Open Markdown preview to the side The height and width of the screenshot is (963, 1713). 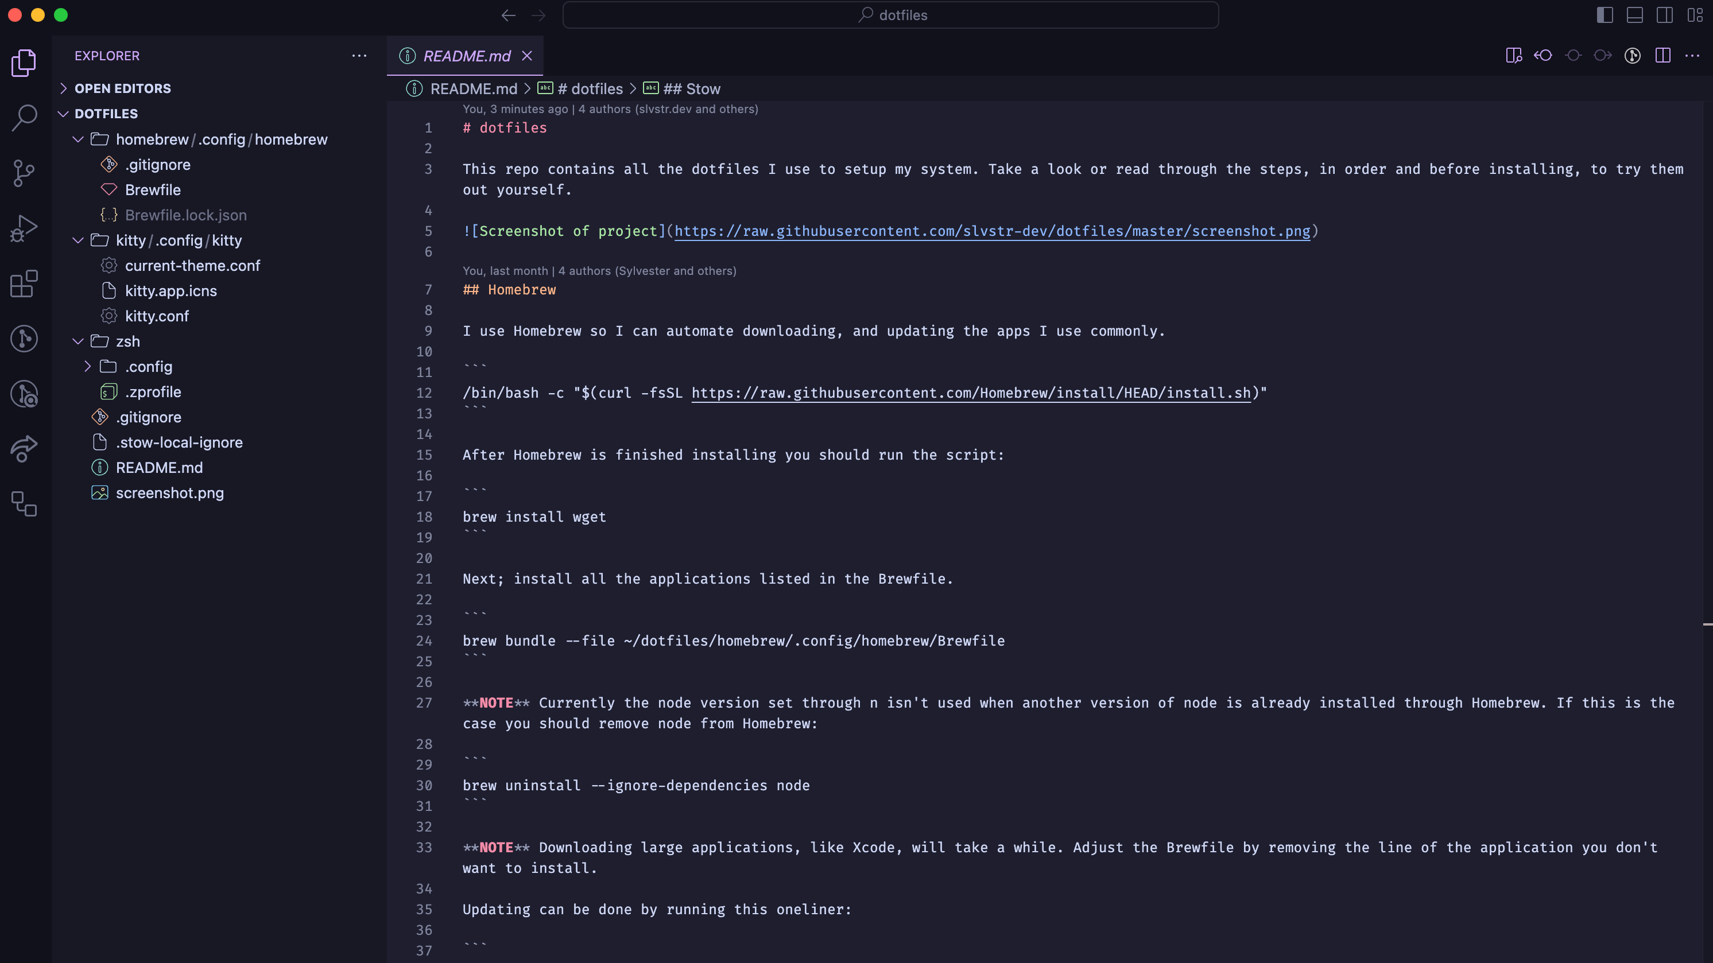[x=1513, y=55]
